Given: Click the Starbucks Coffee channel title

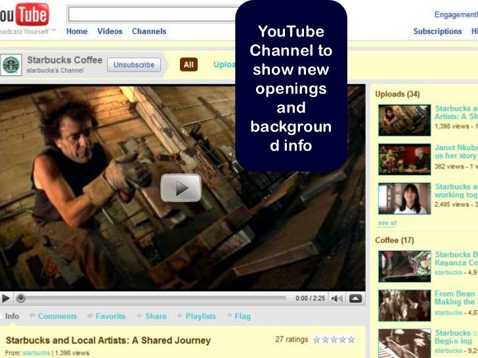Looking at the screenshot, I should (64, 60).
